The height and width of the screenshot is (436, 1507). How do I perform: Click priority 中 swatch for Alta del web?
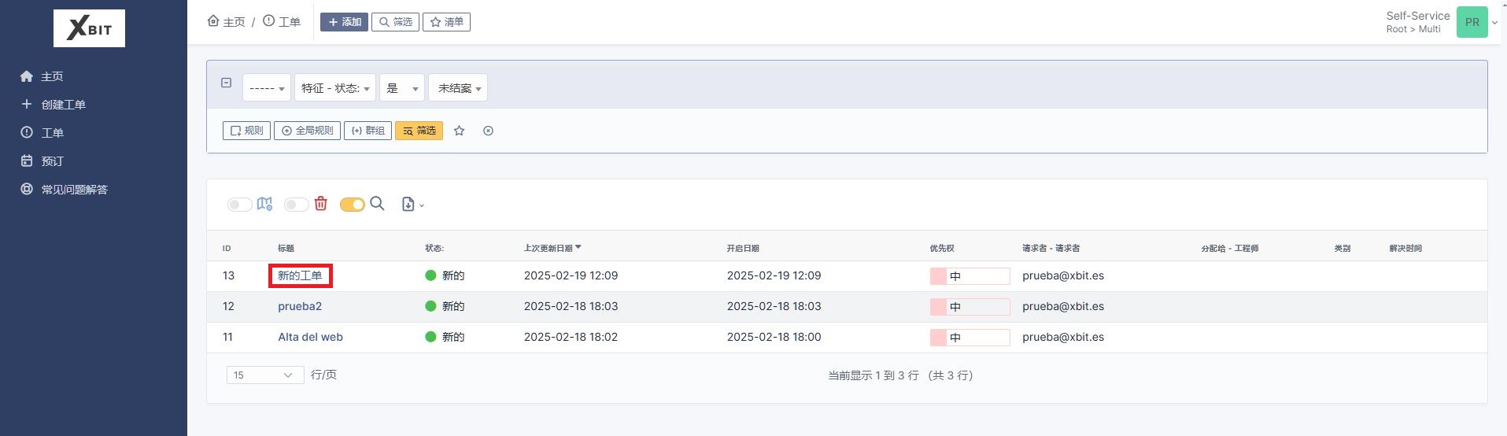[970, 338]
